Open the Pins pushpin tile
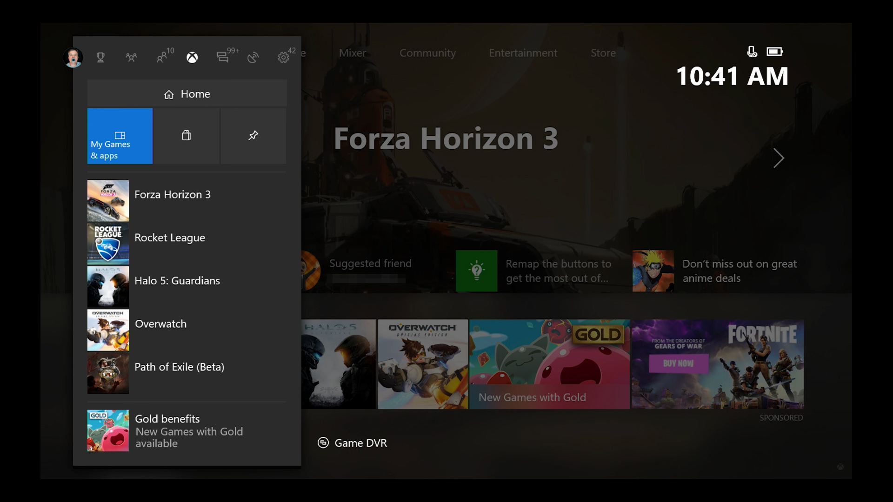The width and height of the screenshot is (893, 502). click(x=253, y=136)
